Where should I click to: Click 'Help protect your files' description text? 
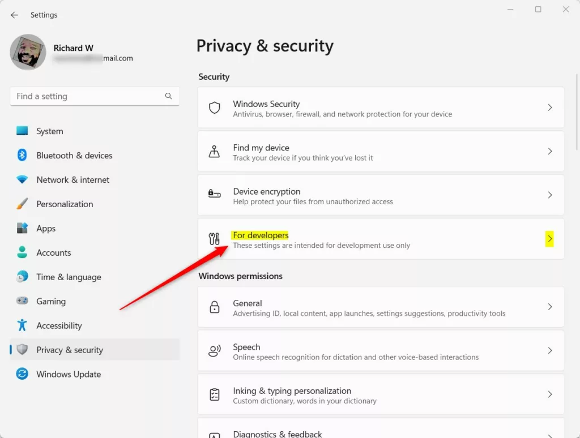313,202
